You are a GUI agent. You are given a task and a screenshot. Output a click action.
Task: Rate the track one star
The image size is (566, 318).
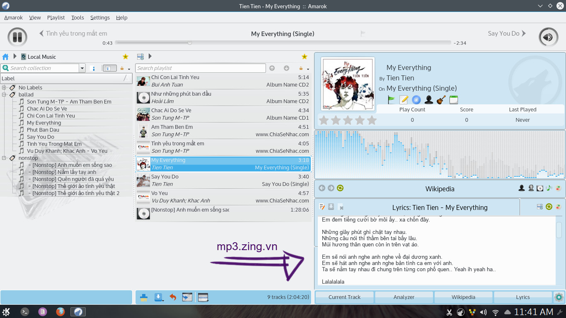pos(323,120)
